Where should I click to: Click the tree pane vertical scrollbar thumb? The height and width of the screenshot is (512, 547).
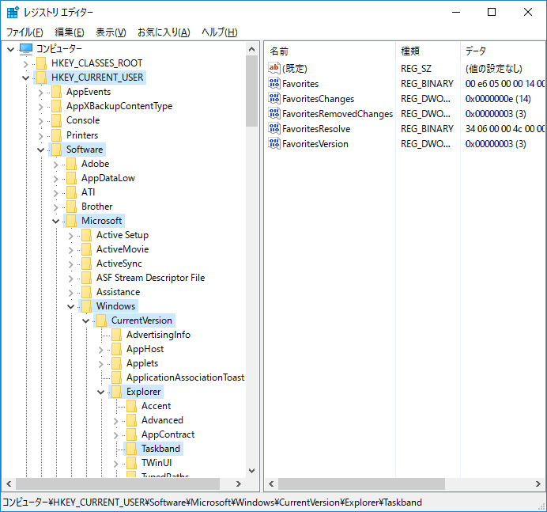(251, 91)
